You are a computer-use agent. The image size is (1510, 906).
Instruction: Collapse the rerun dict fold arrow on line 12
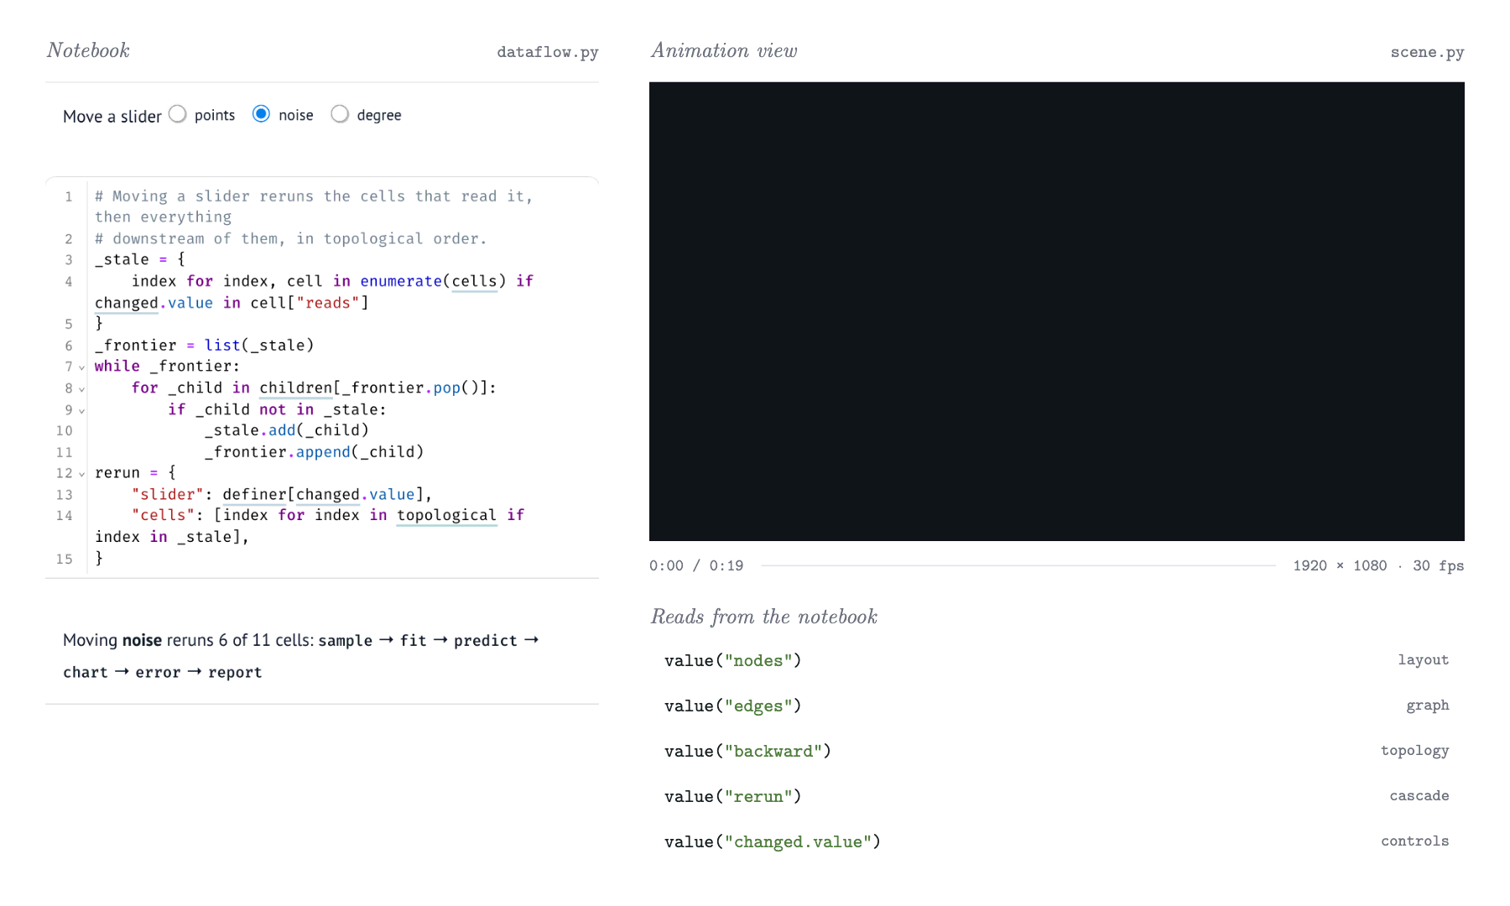click(x=81, y=474)
